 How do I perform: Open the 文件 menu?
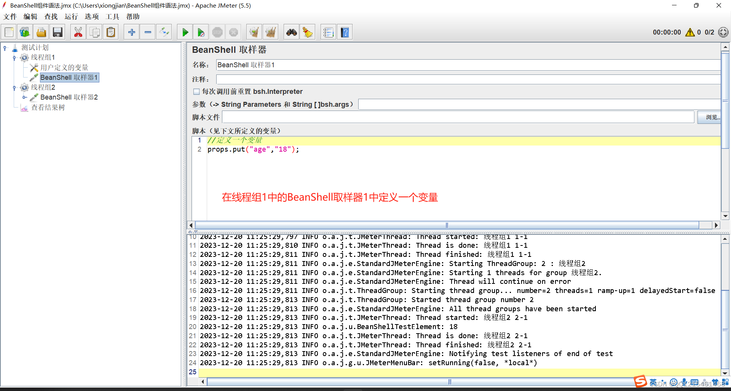click(x=10, y=17)
